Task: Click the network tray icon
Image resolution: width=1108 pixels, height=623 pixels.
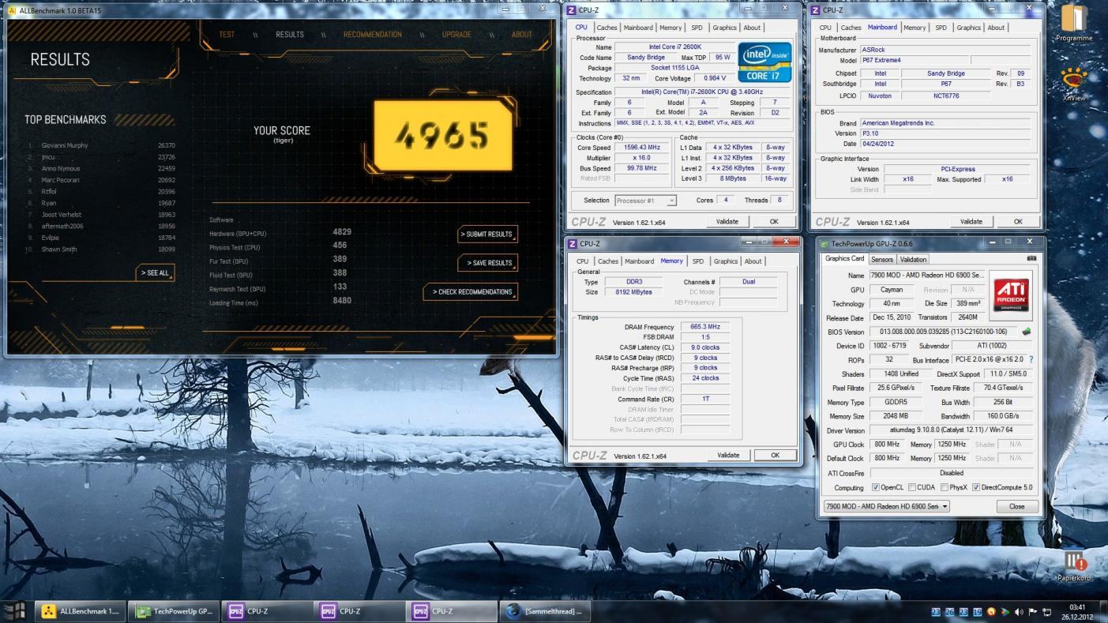Action: [1047, 612]
